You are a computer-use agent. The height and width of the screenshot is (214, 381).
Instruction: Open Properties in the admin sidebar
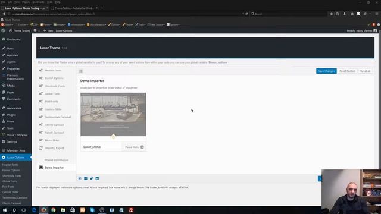(x=13, y=69)
